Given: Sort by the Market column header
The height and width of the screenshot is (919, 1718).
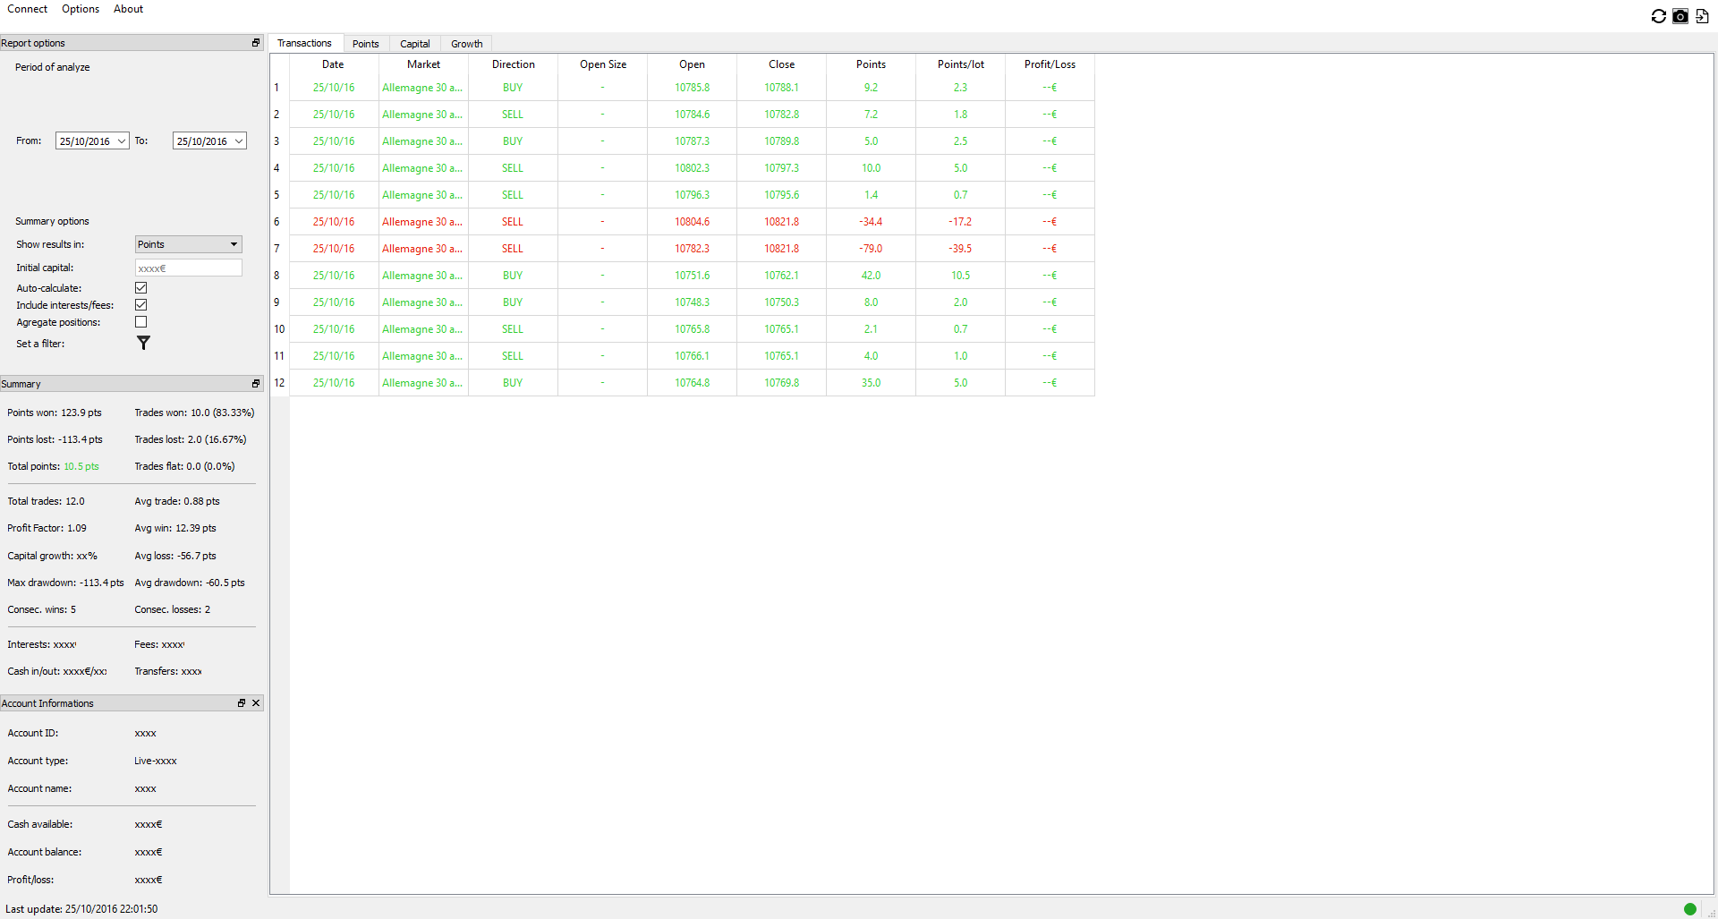Looking at the screenshot, I should pos(423,64).
